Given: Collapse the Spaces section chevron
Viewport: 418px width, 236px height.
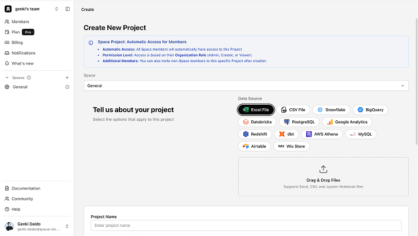Looking at the screenshot, I should pyautogui.click(x=7, y=77).
